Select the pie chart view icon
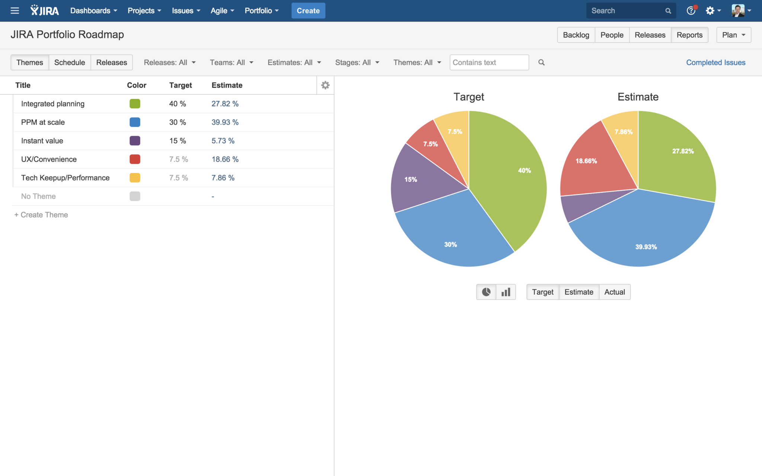The width and height of the screenshot is (762, 476). tap(486, 292)
